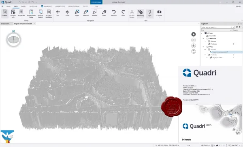This screenshot has width=243, height=147.
Task: Collapse the File(s) folder node
Action: (203, 47)
